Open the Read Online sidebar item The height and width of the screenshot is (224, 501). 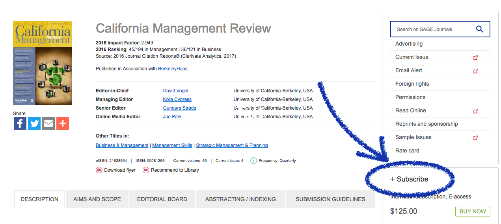[411, 111]
